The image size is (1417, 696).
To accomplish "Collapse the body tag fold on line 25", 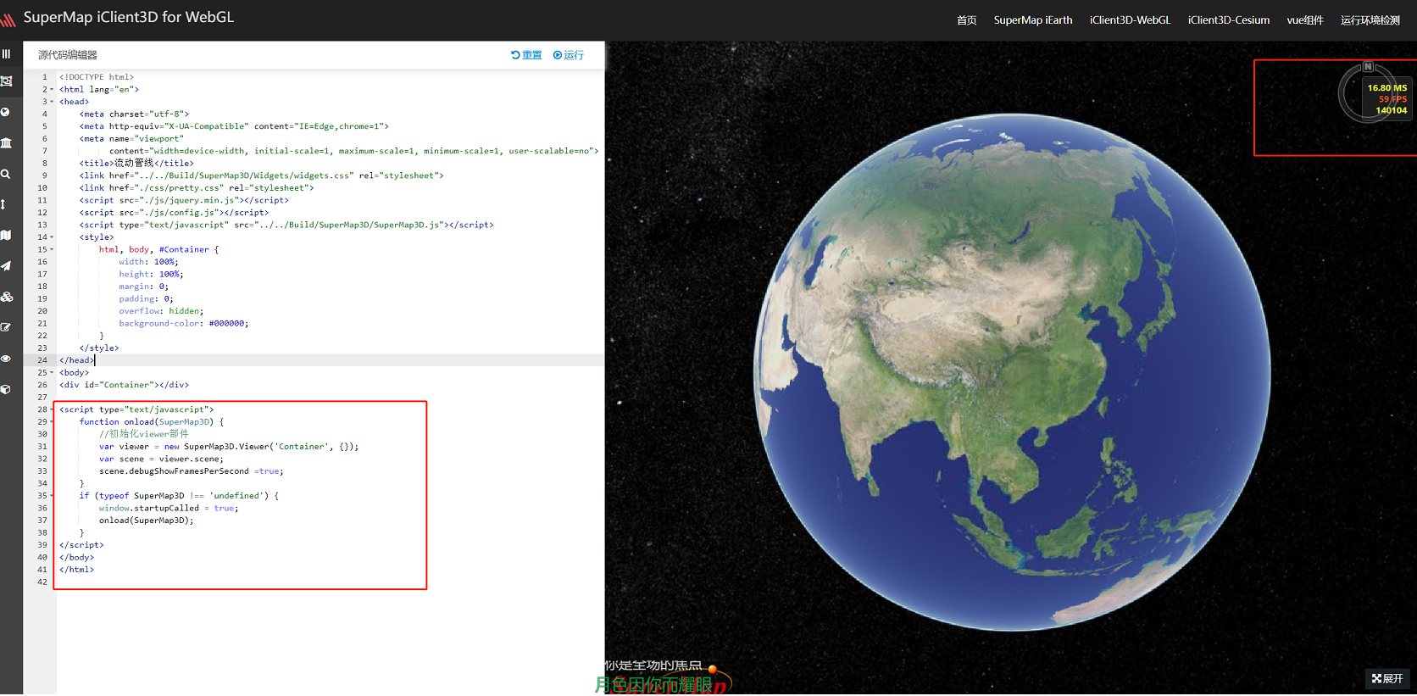I will [52, 373].
